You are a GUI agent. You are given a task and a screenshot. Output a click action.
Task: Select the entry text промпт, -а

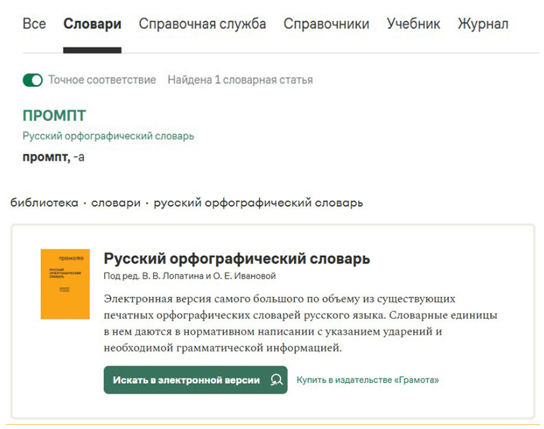point(53,157)
